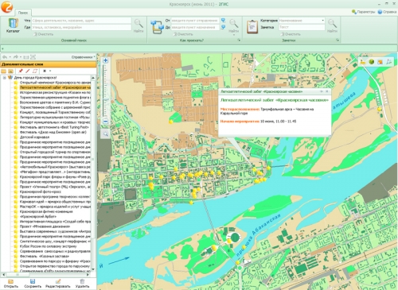Collapse the День города Красноярска tree node
The image size is (398, 290).
coord(4,78)
